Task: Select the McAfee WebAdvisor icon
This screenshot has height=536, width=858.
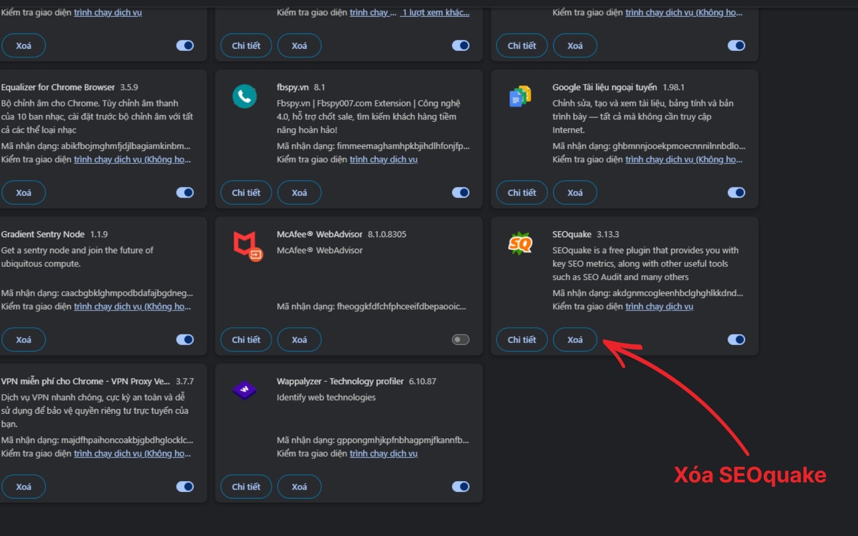Action: point(245,243)
